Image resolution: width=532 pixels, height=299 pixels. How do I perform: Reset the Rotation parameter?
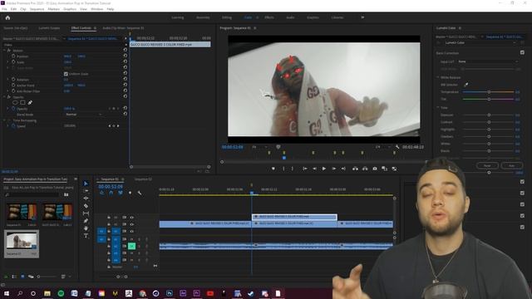tap(126, 80)
